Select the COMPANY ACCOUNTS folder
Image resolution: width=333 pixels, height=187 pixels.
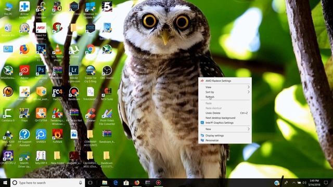(x=91, y=138)
